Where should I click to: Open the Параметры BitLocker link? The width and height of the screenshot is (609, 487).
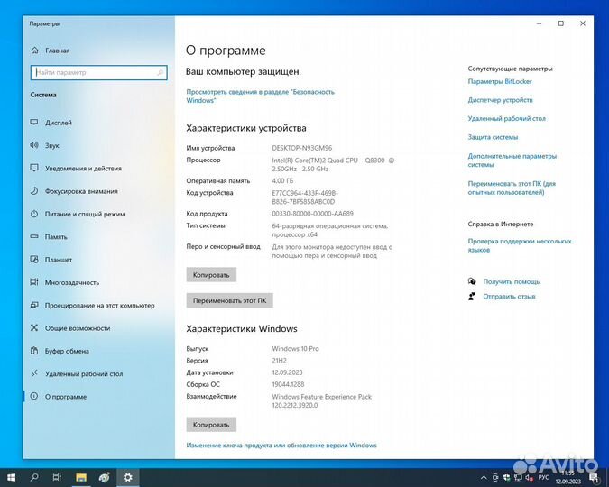tap(500, 81)
